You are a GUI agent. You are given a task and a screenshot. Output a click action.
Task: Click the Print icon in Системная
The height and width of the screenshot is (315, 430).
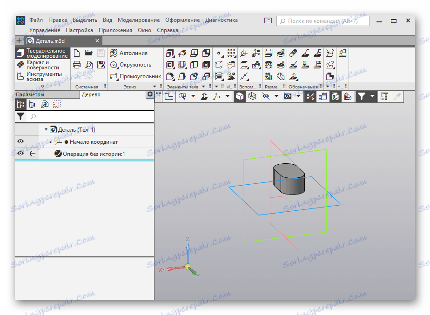click(77, 65)
